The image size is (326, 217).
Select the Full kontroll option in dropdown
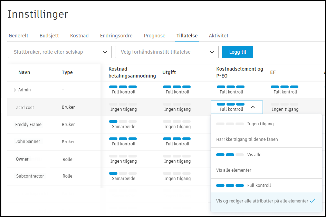point(259,186)
